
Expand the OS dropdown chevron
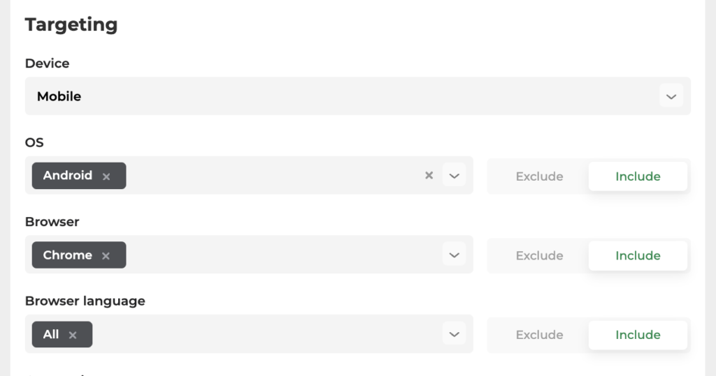[x=454, y=176]
